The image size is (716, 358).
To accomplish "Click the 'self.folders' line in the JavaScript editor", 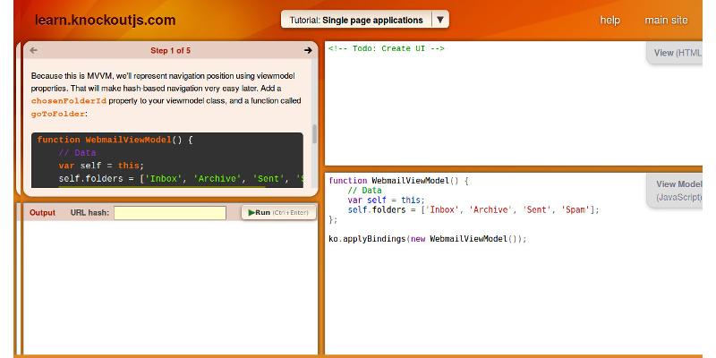I will point(473,209).
